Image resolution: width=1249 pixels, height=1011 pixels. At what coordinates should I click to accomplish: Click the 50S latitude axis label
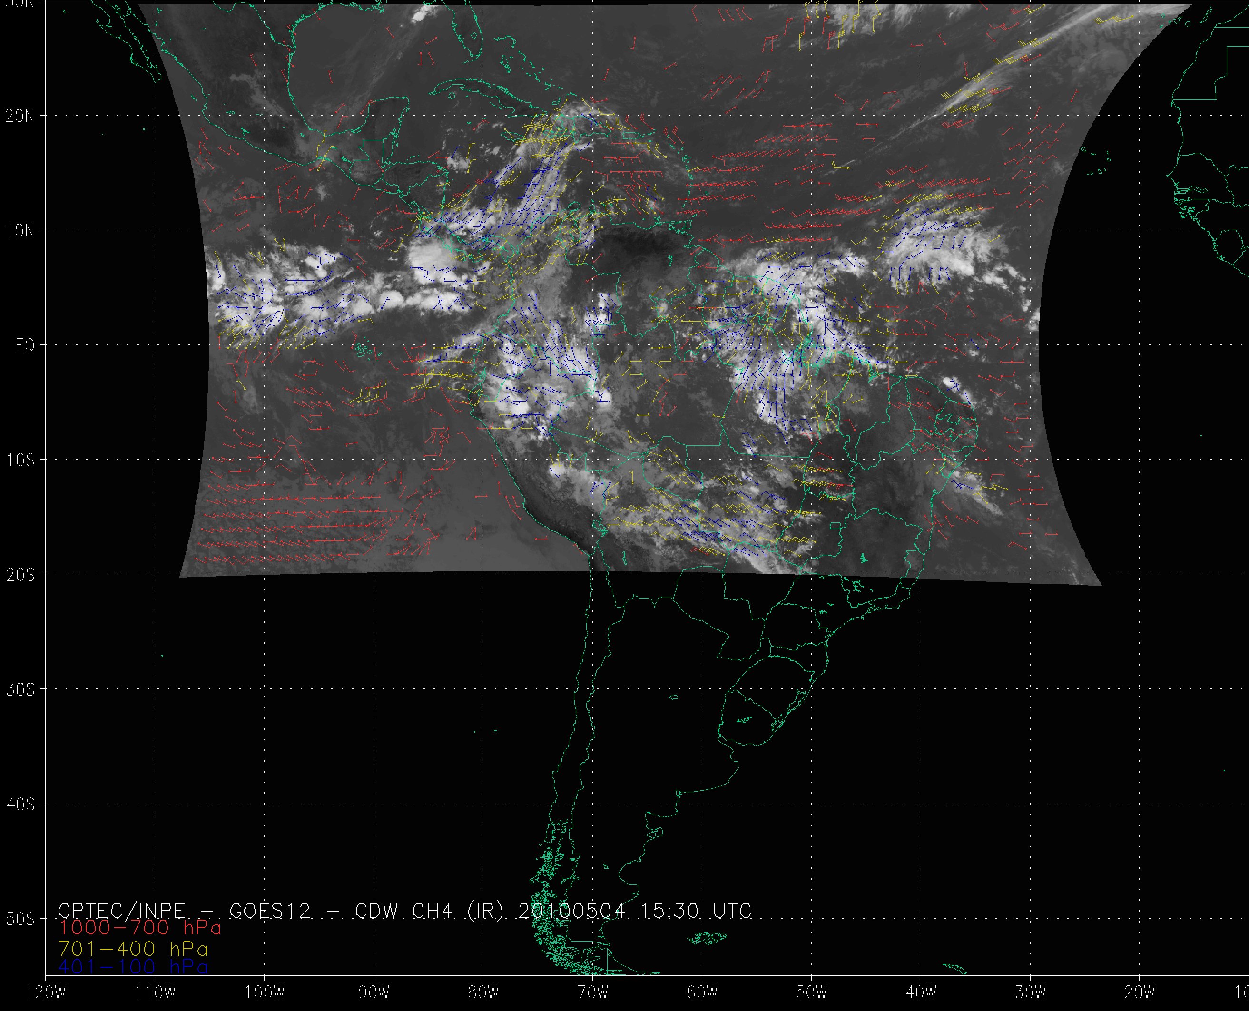click(x=20, y=920)
